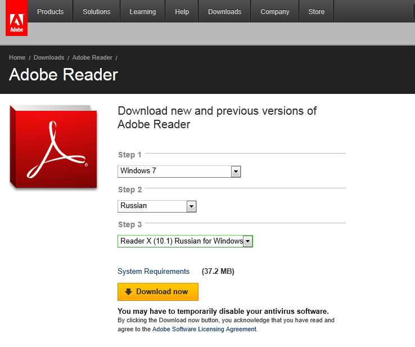This screenshot has width=415, height=347.
Task: Click the dropdown arrow next to Russian
Action: pos(191,206)
